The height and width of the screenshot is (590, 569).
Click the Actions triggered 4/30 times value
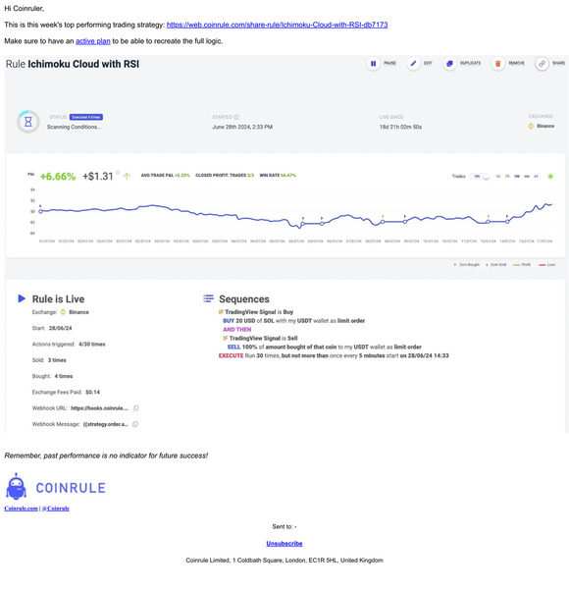click(x=92, y=345)
